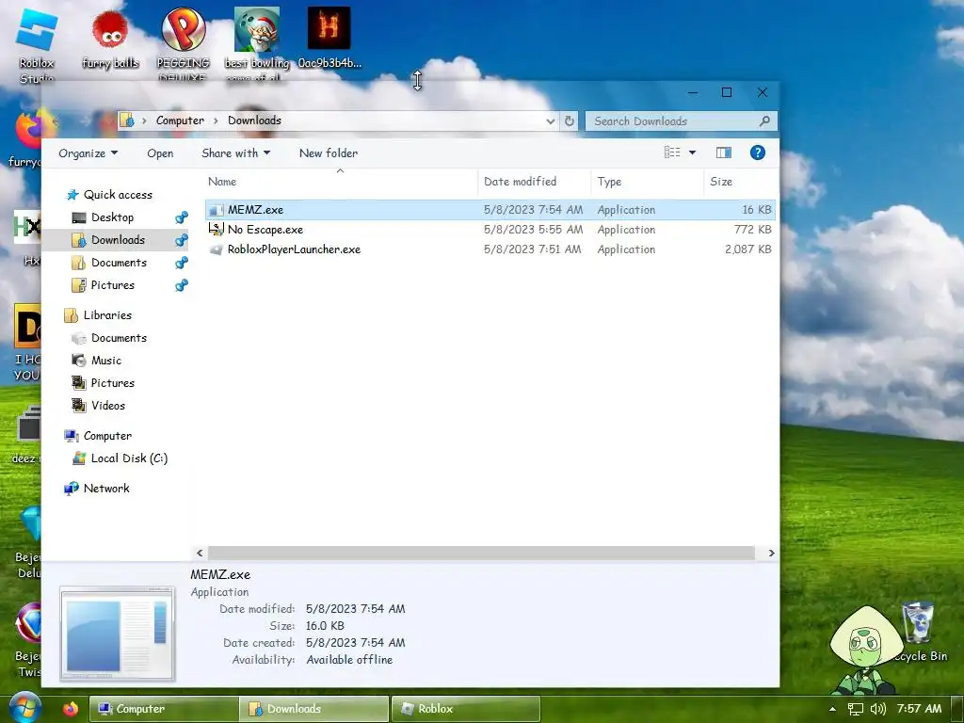Click the horizontal scrollbar track
Screen dimensions: 964x723
pyautogui.click(x=481, y=553)
